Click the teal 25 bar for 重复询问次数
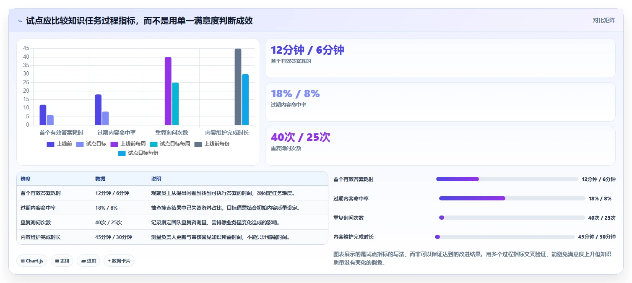Screen dimensions: 632x283 tap(175, 104)
